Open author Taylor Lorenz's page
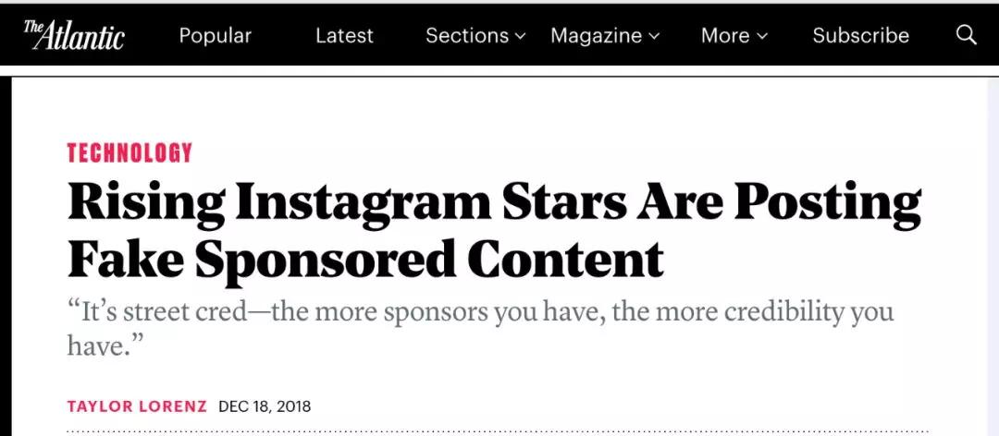Screen dimensions: 999x436 (137, 406)
